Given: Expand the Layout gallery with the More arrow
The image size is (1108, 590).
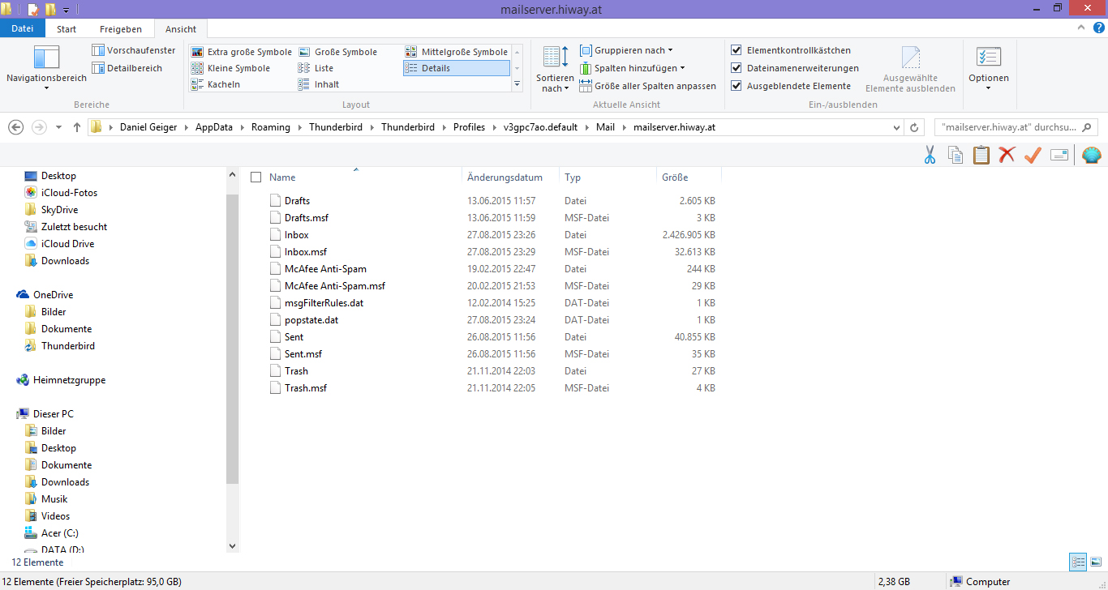Looking at the screenshot, I should [517, 83].
